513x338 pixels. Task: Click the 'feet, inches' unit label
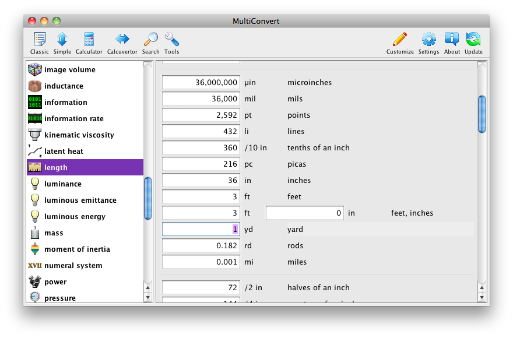[412, 213]
